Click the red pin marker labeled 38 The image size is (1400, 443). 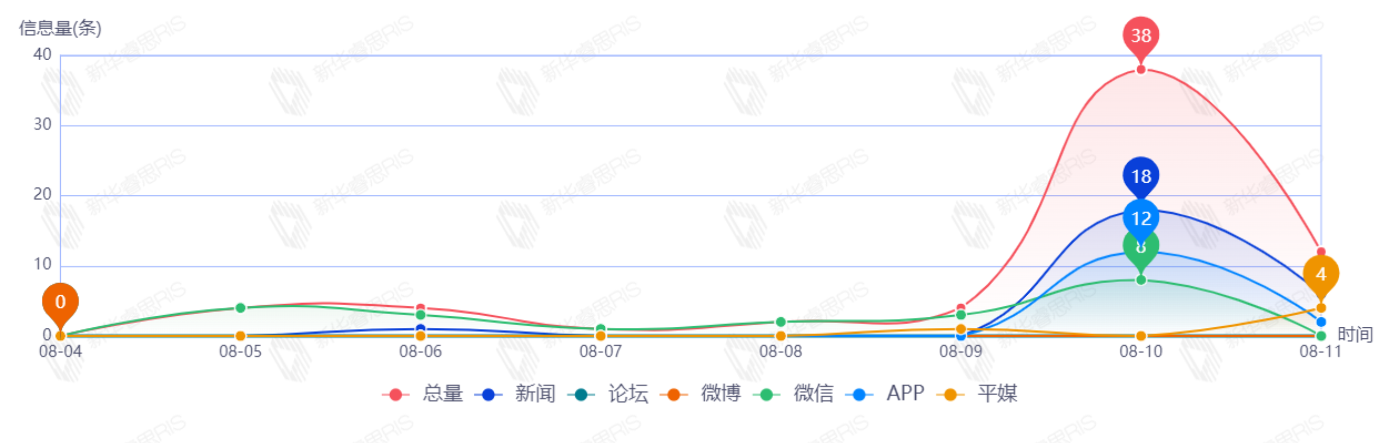(1141, 36)
